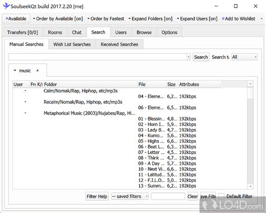
Task: Select file '12 - F.I.L.O...'
Action: pyautogui.click(x=152, y=180)
